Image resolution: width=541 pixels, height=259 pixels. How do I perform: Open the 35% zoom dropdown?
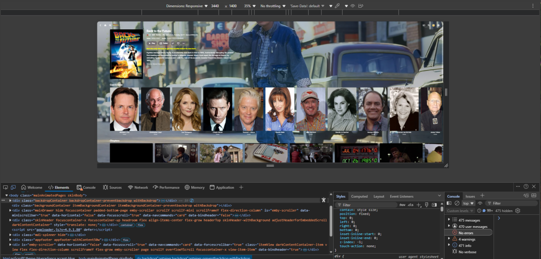249,6
